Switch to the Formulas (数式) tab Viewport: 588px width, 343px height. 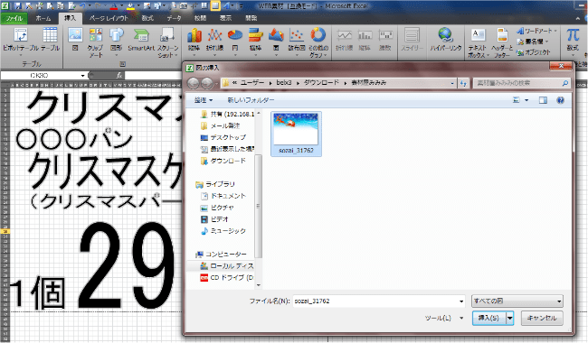(147, 18)
